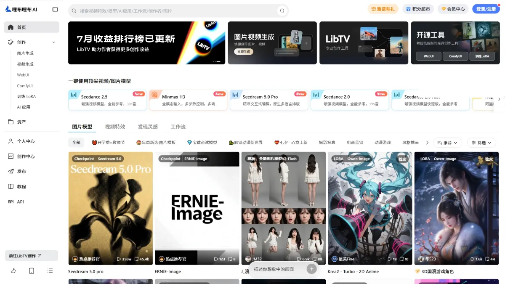Open the 推荐 sort dropdown
The height and width of the screenshot is (284, 505).
(447, 143)
